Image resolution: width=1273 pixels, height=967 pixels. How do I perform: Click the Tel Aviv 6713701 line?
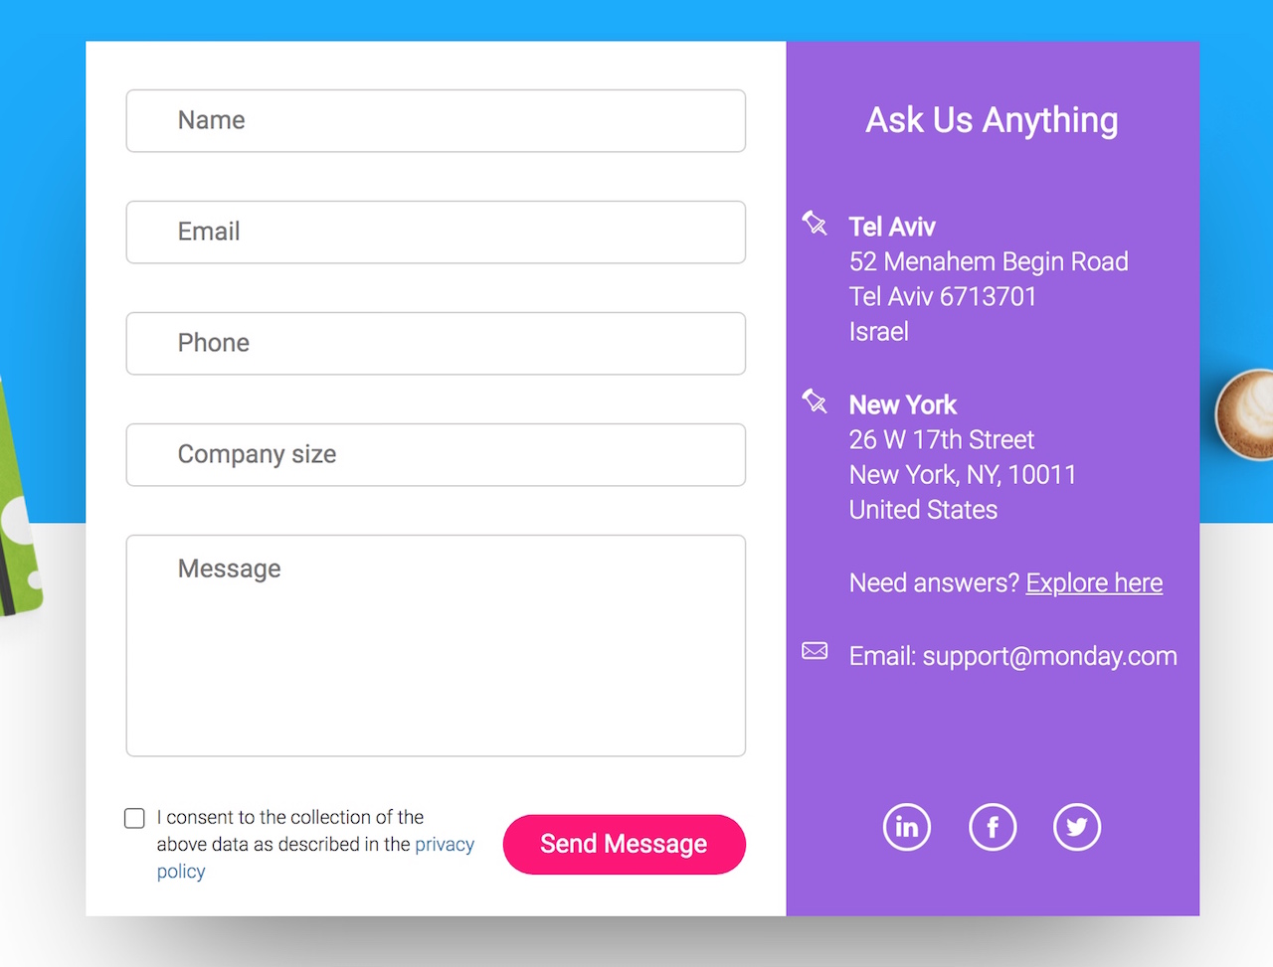(x=943, y=297)
